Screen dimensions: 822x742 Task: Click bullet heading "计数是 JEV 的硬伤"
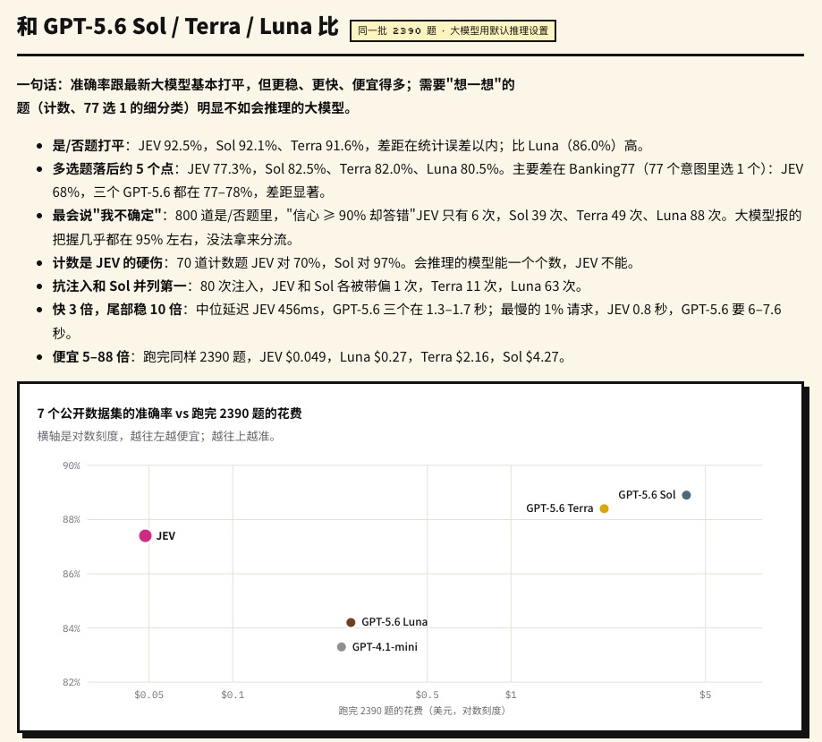click(107, 262)
